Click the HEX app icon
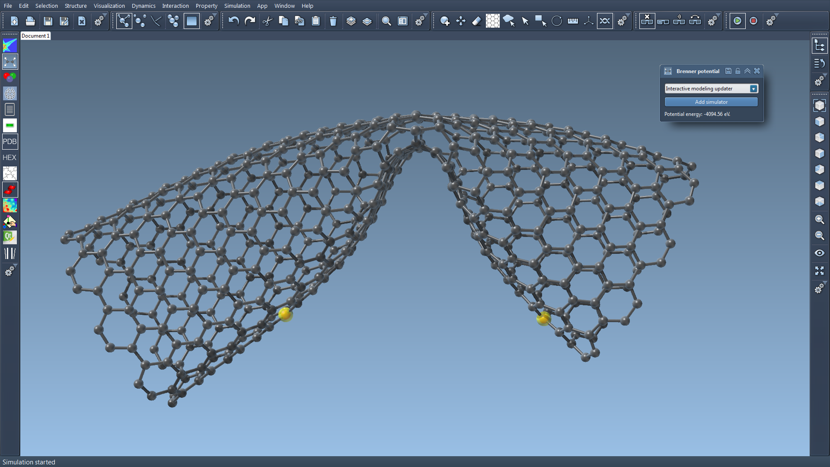Image resolution: width=830 pixels, height=467 pixels. pos(10,157)
